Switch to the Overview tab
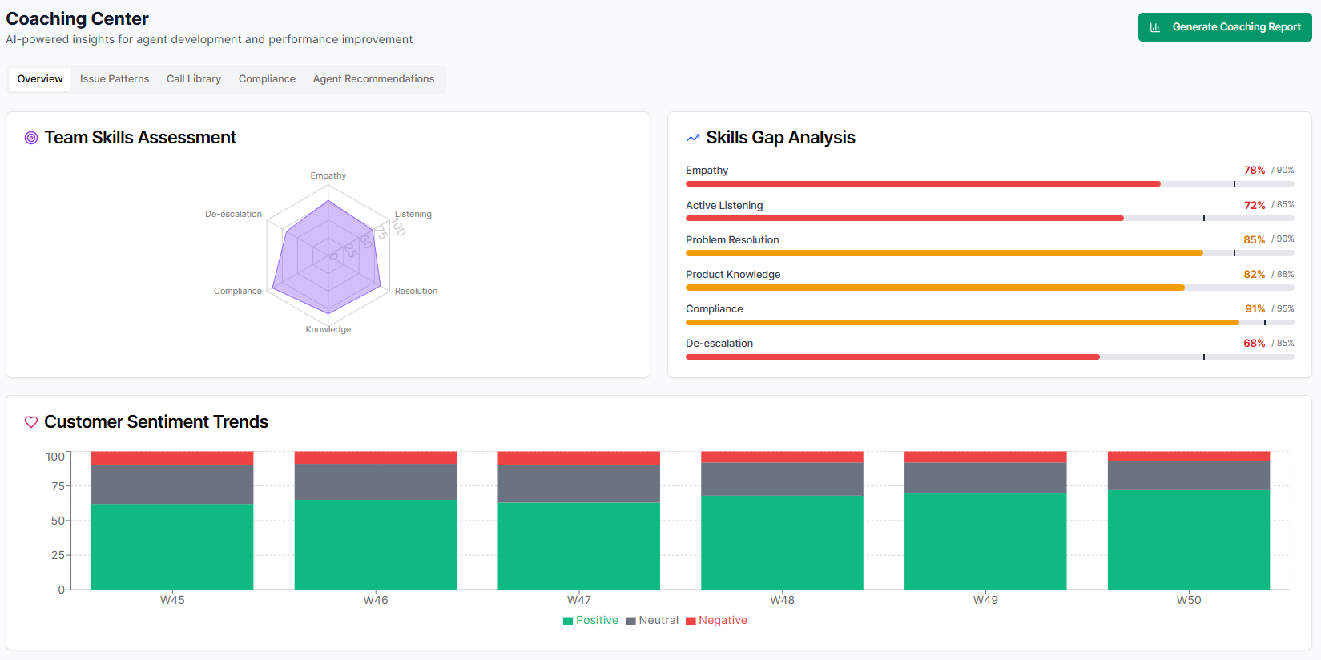This screenshot has width=1321, height=660. point(40,79)
